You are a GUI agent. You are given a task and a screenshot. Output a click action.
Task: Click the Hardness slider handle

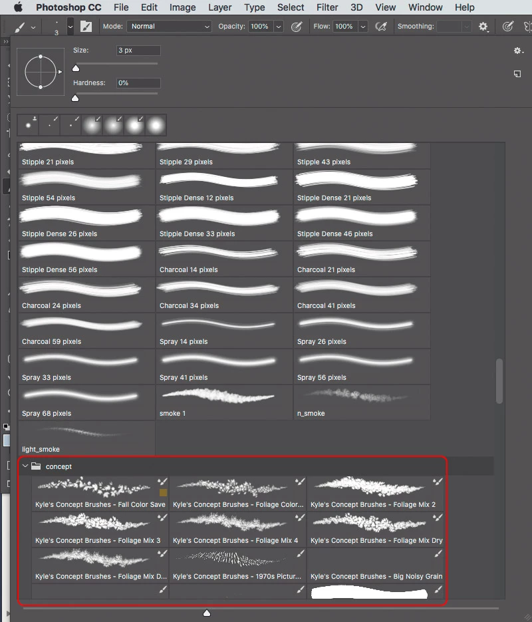[x=75, y=98]
